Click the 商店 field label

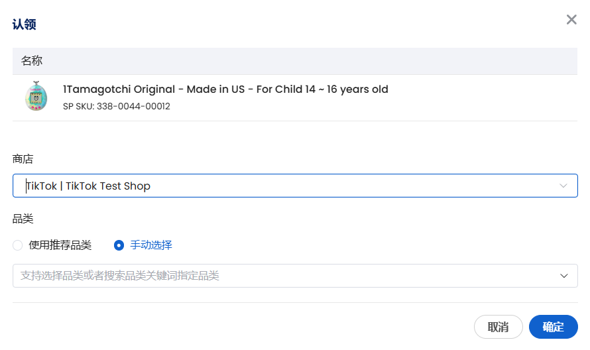(x=23, y=159)
